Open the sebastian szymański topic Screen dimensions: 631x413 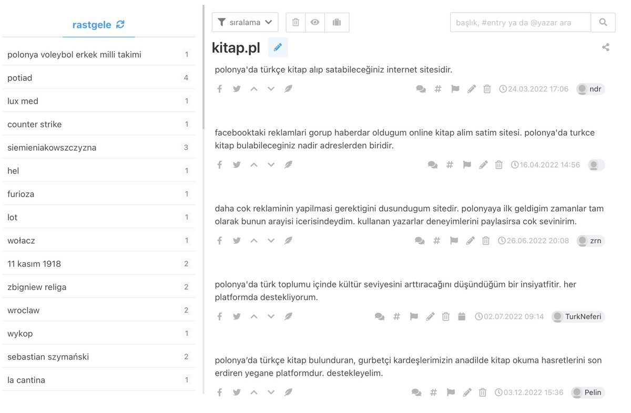point(98,357)
